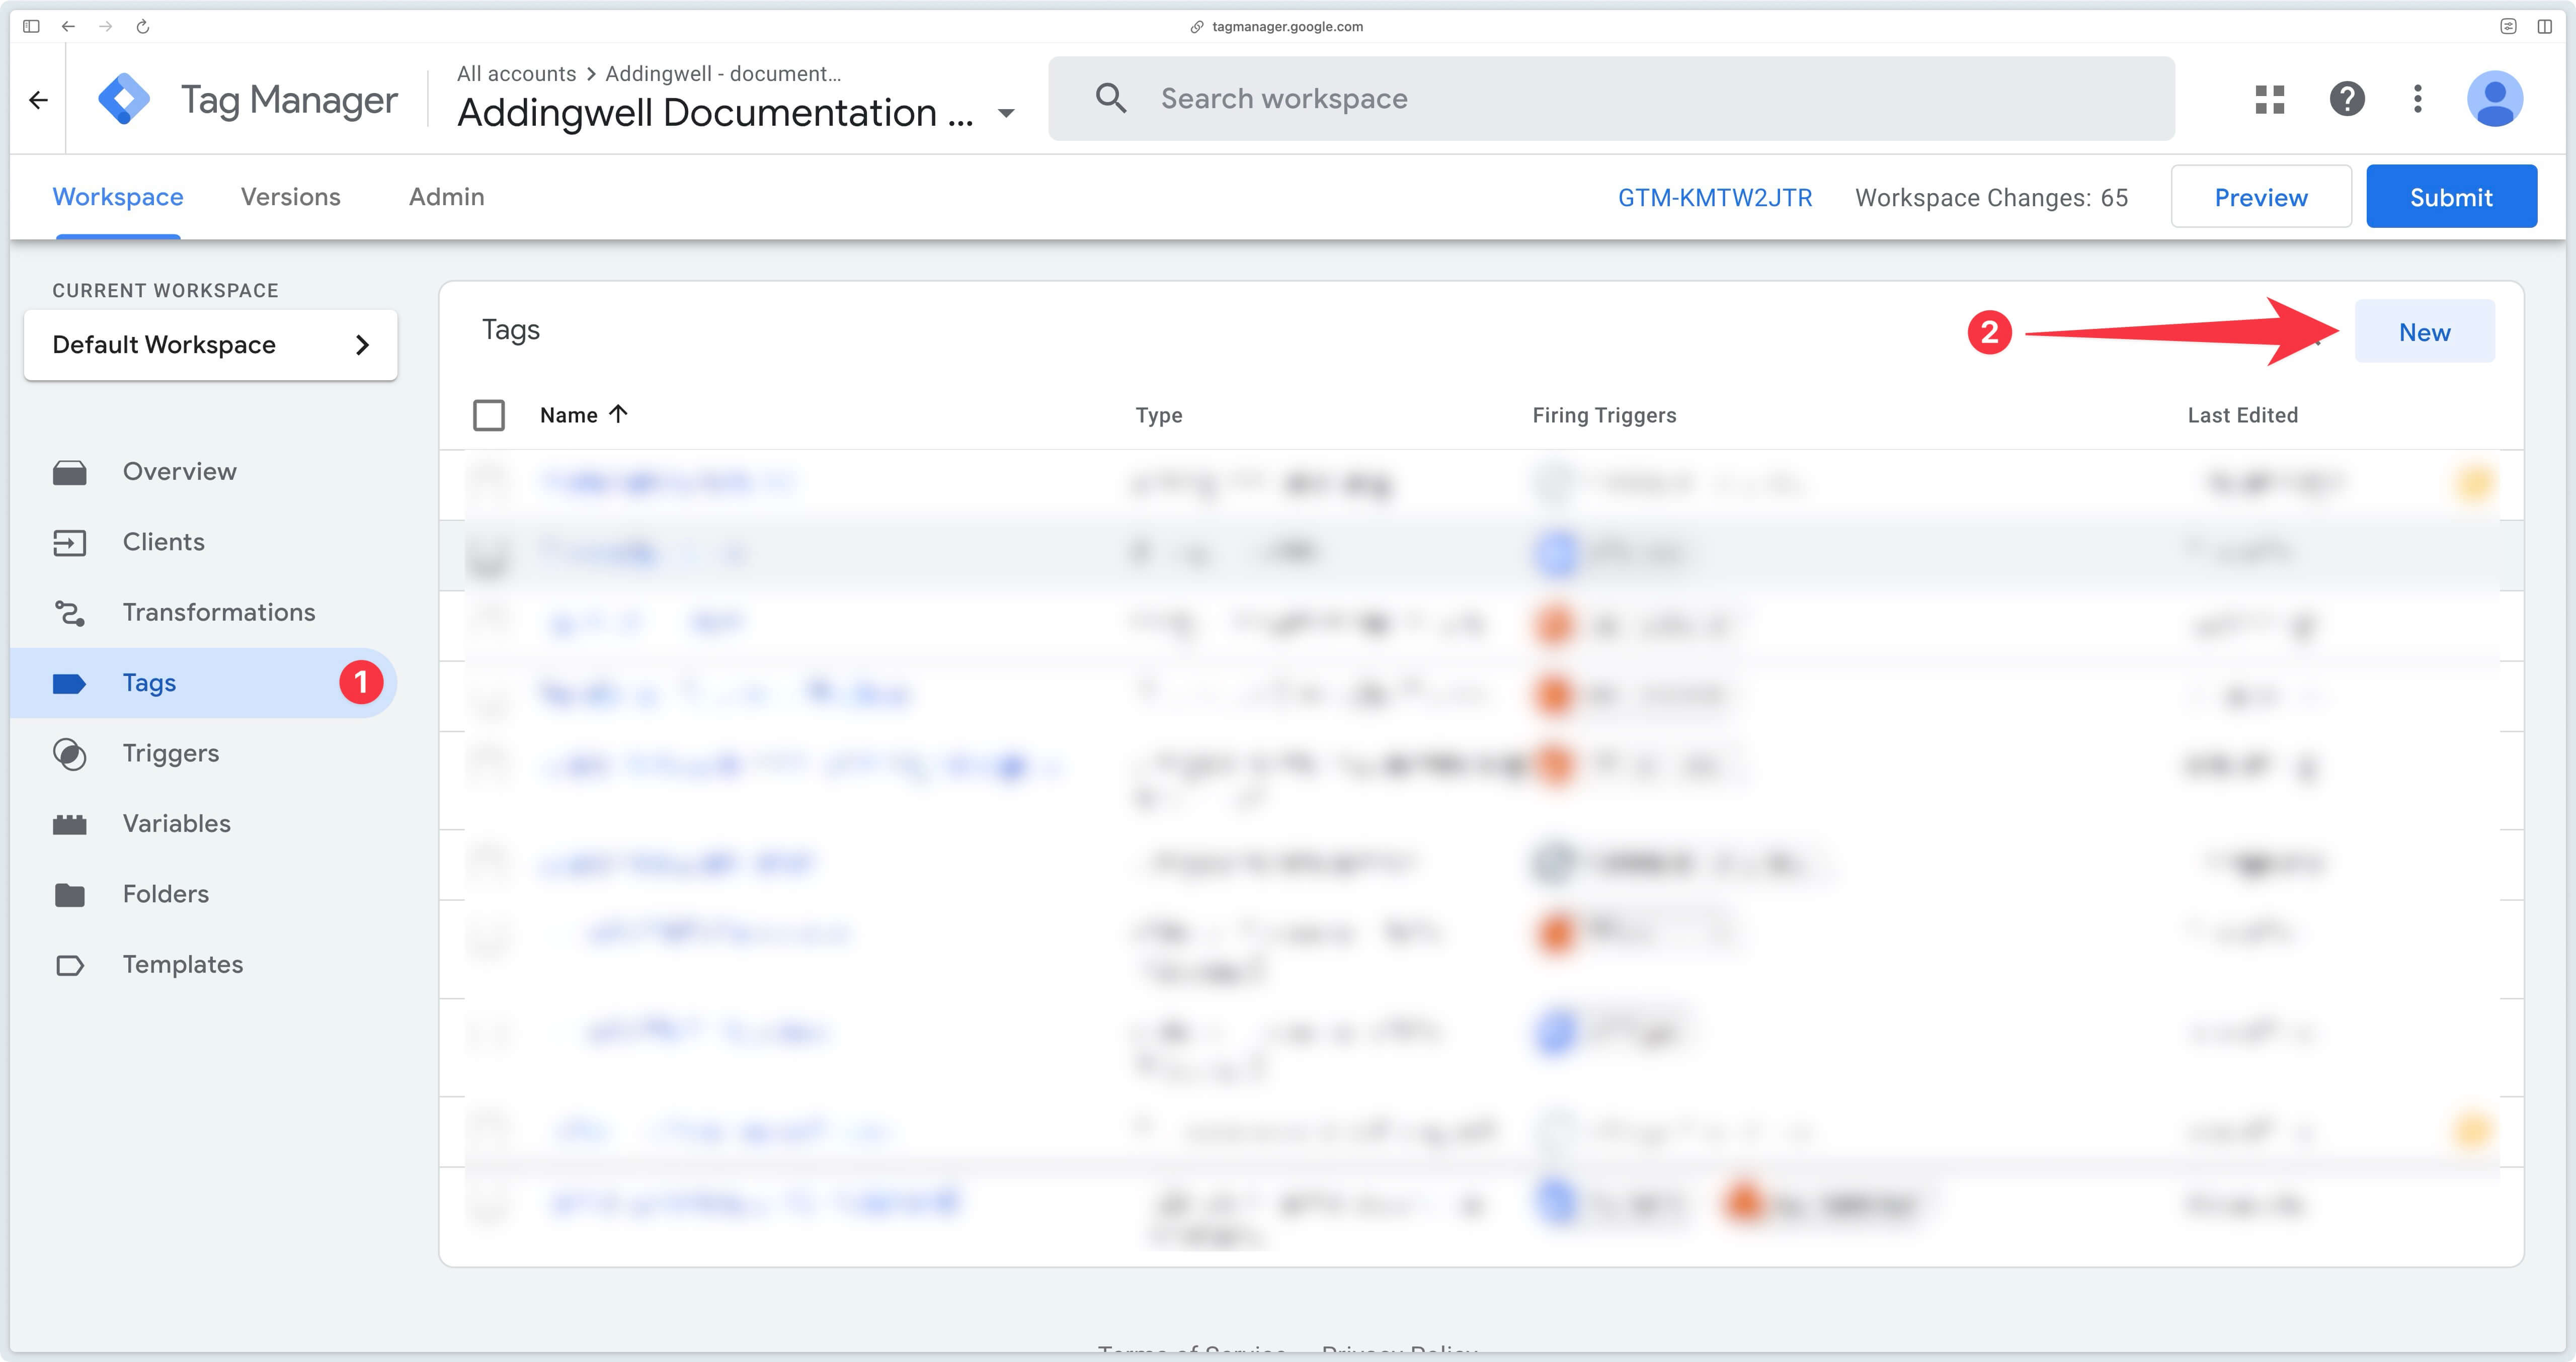2576x1362 pixels.
Task: Open Triggers in the sidebar
Action: point(171,754)
